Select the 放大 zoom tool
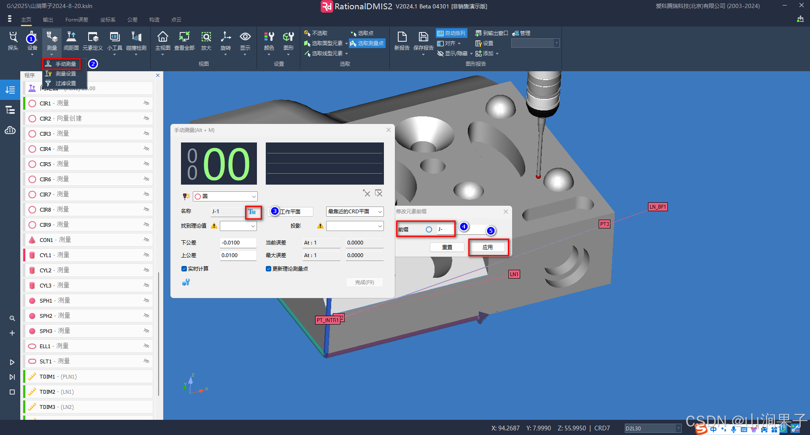Image resolution: width=810 pixels, height=435 pixels. pos(206,41)
